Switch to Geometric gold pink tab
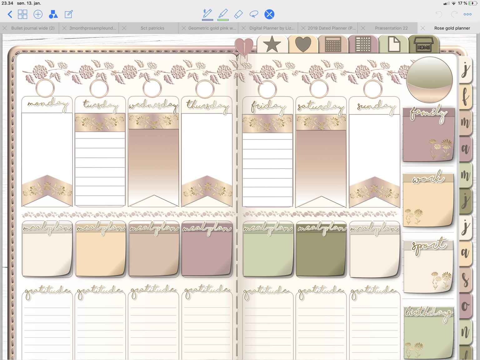Image resolution: width=480 pixels, height=360 pixels. pyautogui.click(x=212, y=28)
